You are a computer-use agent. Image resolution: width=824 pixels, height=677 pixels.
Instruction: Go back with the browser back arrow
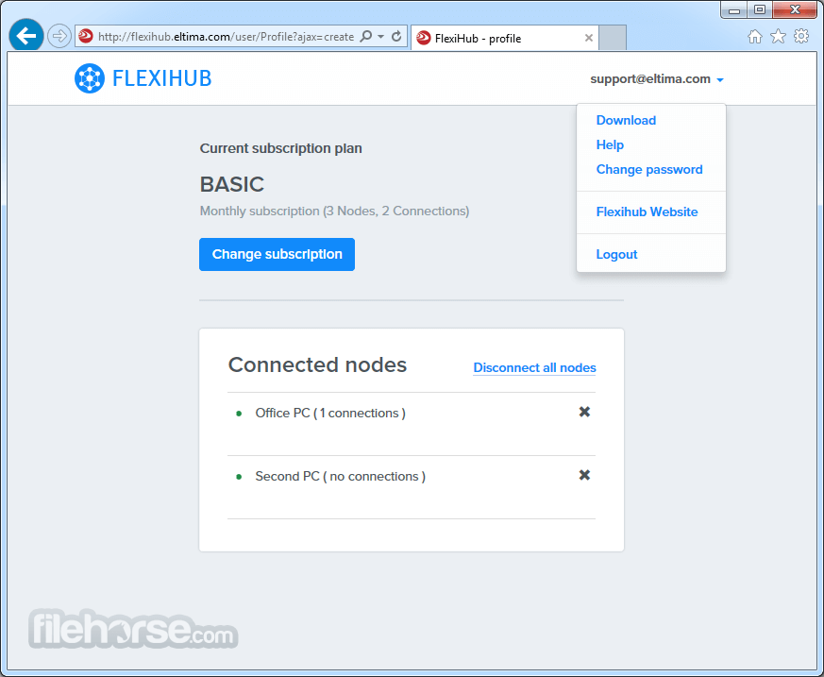26,36
